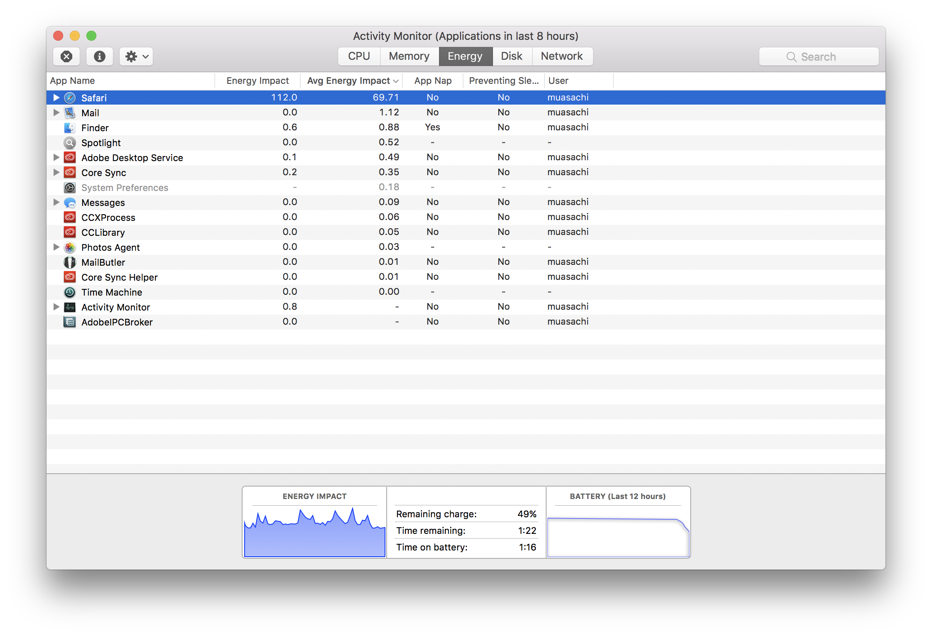Click the Messages speech bubble icon
The height and width of the screenshot is (636, 932).
(x=70, y=203)
